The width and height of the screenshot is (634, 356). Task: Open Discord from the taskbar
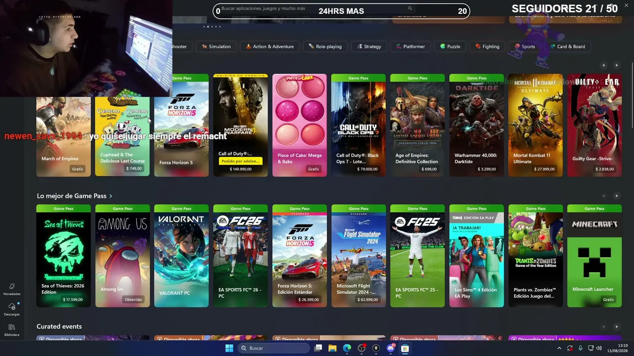point(390,348)
